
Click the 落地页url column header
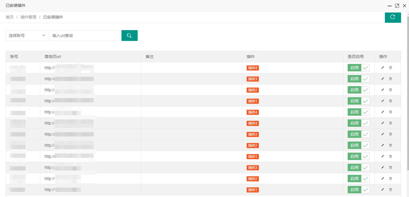[x=53, y=57]
